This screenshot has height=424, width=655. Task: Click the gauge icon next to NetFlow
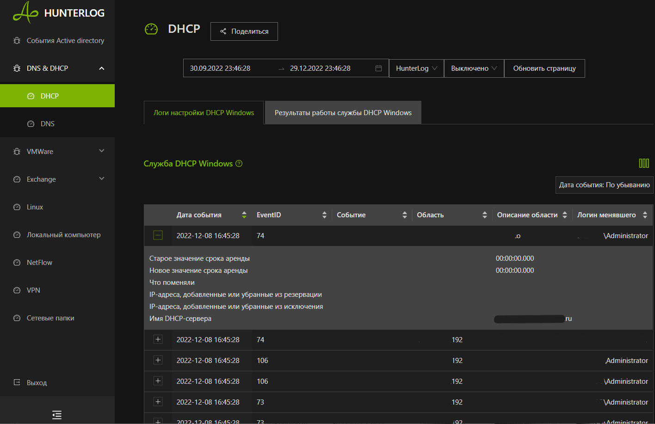[17, 263]
